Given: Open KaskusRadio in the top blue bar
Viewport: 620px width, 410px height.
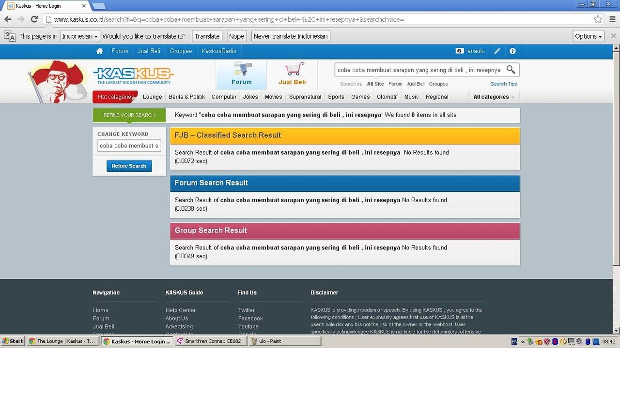Looking at the screenshot, I should click(x=219, y=51).
